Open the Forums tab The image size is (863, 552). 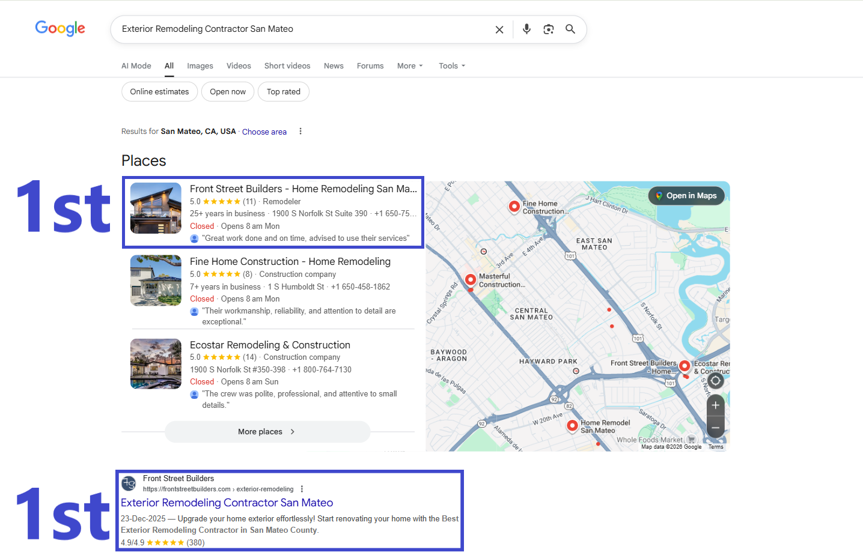(x=370, y=66)
